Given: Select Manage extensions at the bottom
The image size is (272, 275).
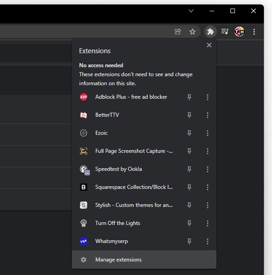Looking at the screenshot, I should pyautogui.click(x=118, y=260).
